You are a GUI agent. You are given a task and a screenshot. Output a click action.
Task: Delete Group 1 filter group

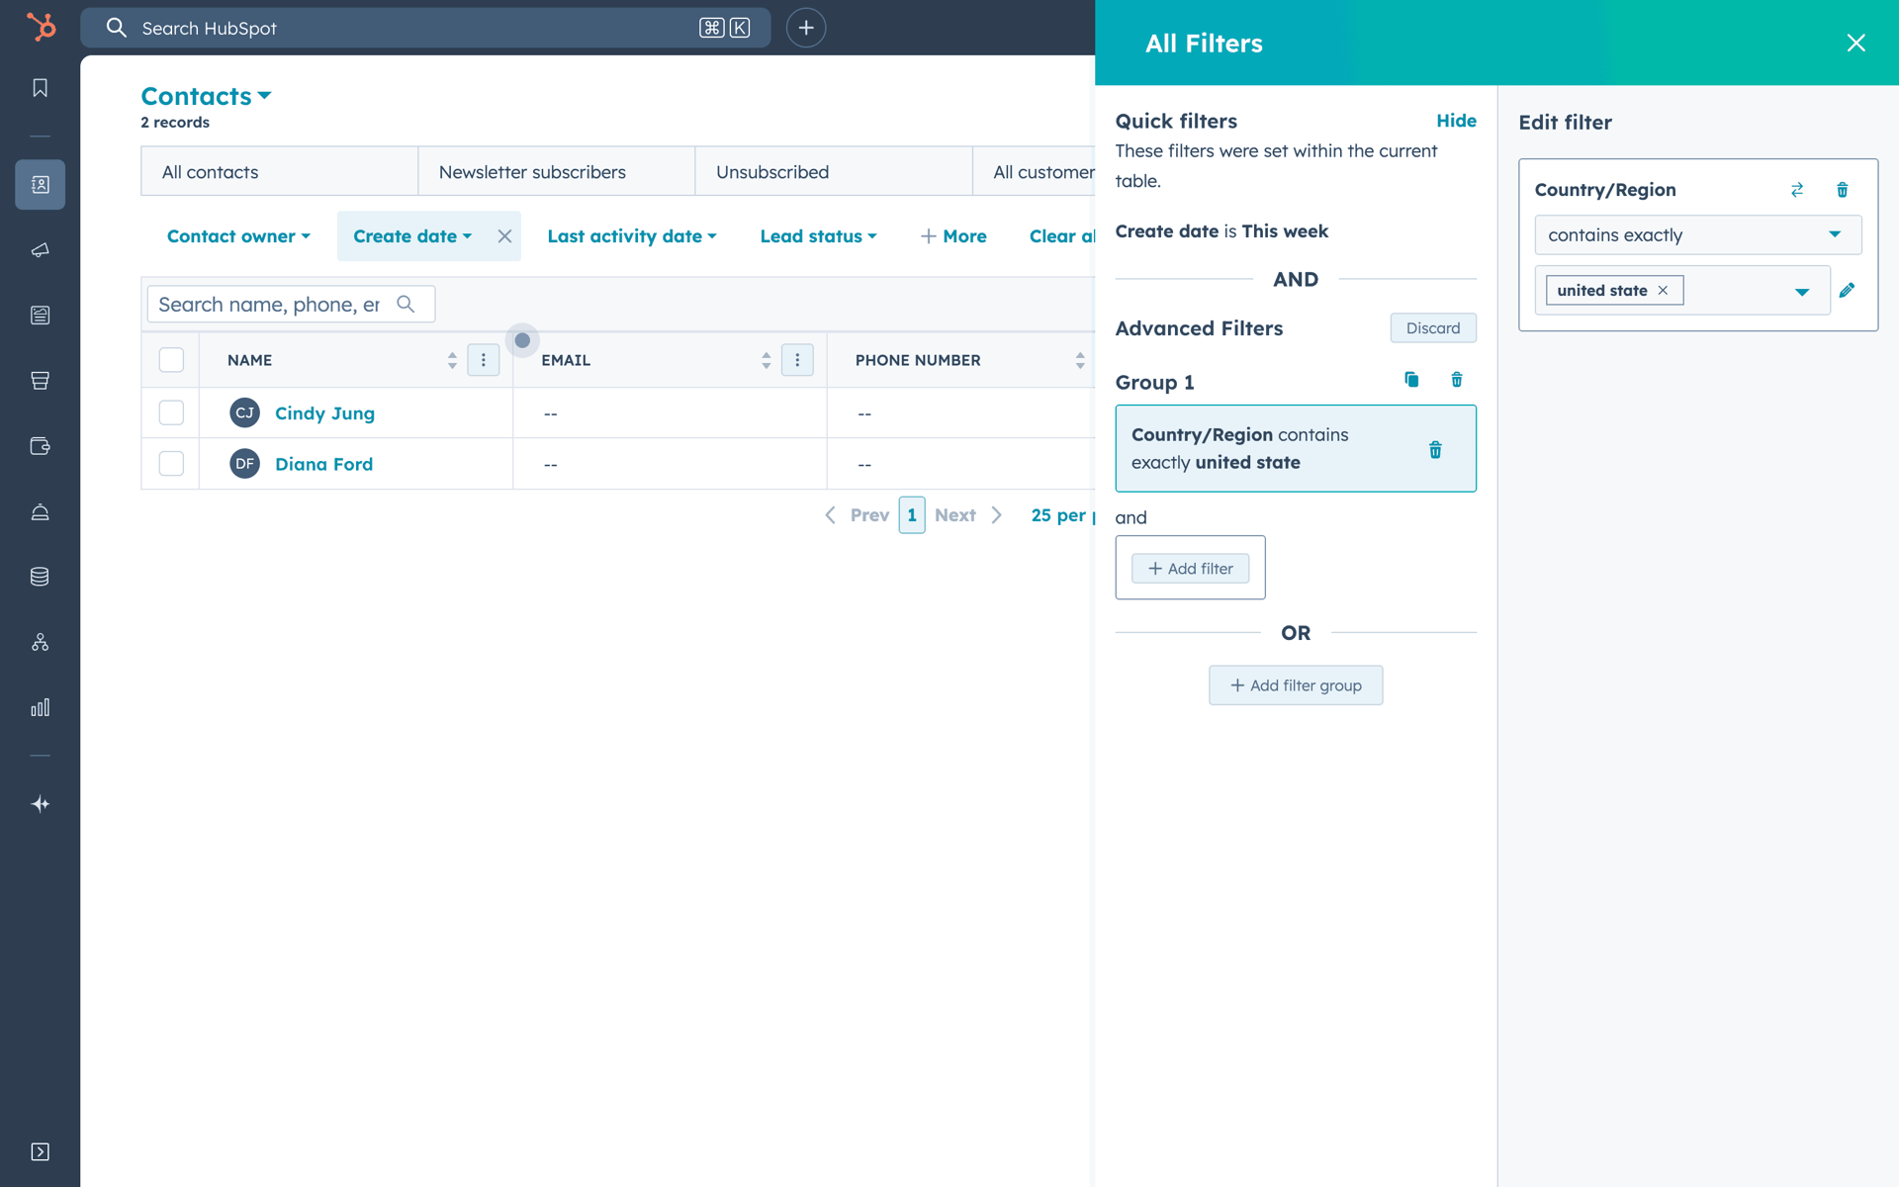click(x=1457, y=380)
